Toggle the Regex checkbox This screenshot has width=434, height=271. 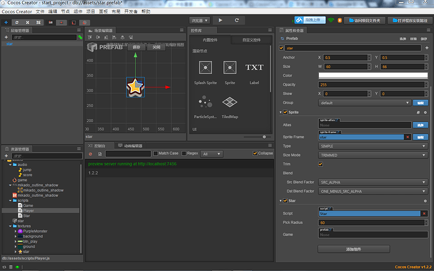(184, 153)
